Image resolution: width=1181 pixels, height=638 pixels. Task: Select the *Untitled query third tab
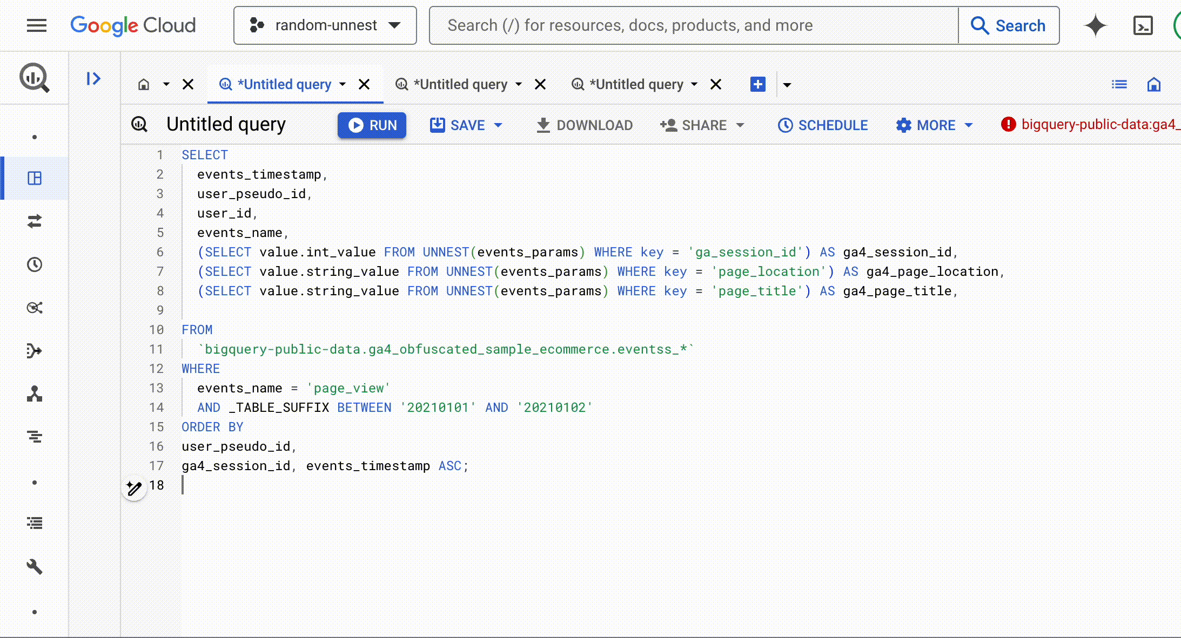tap(635, 84)
